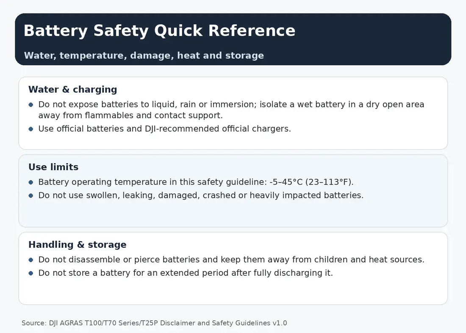This screenshot has width=466, height=333.
Task: Click the bullet dot before swollen batteries warning
Action: point(31,196)
